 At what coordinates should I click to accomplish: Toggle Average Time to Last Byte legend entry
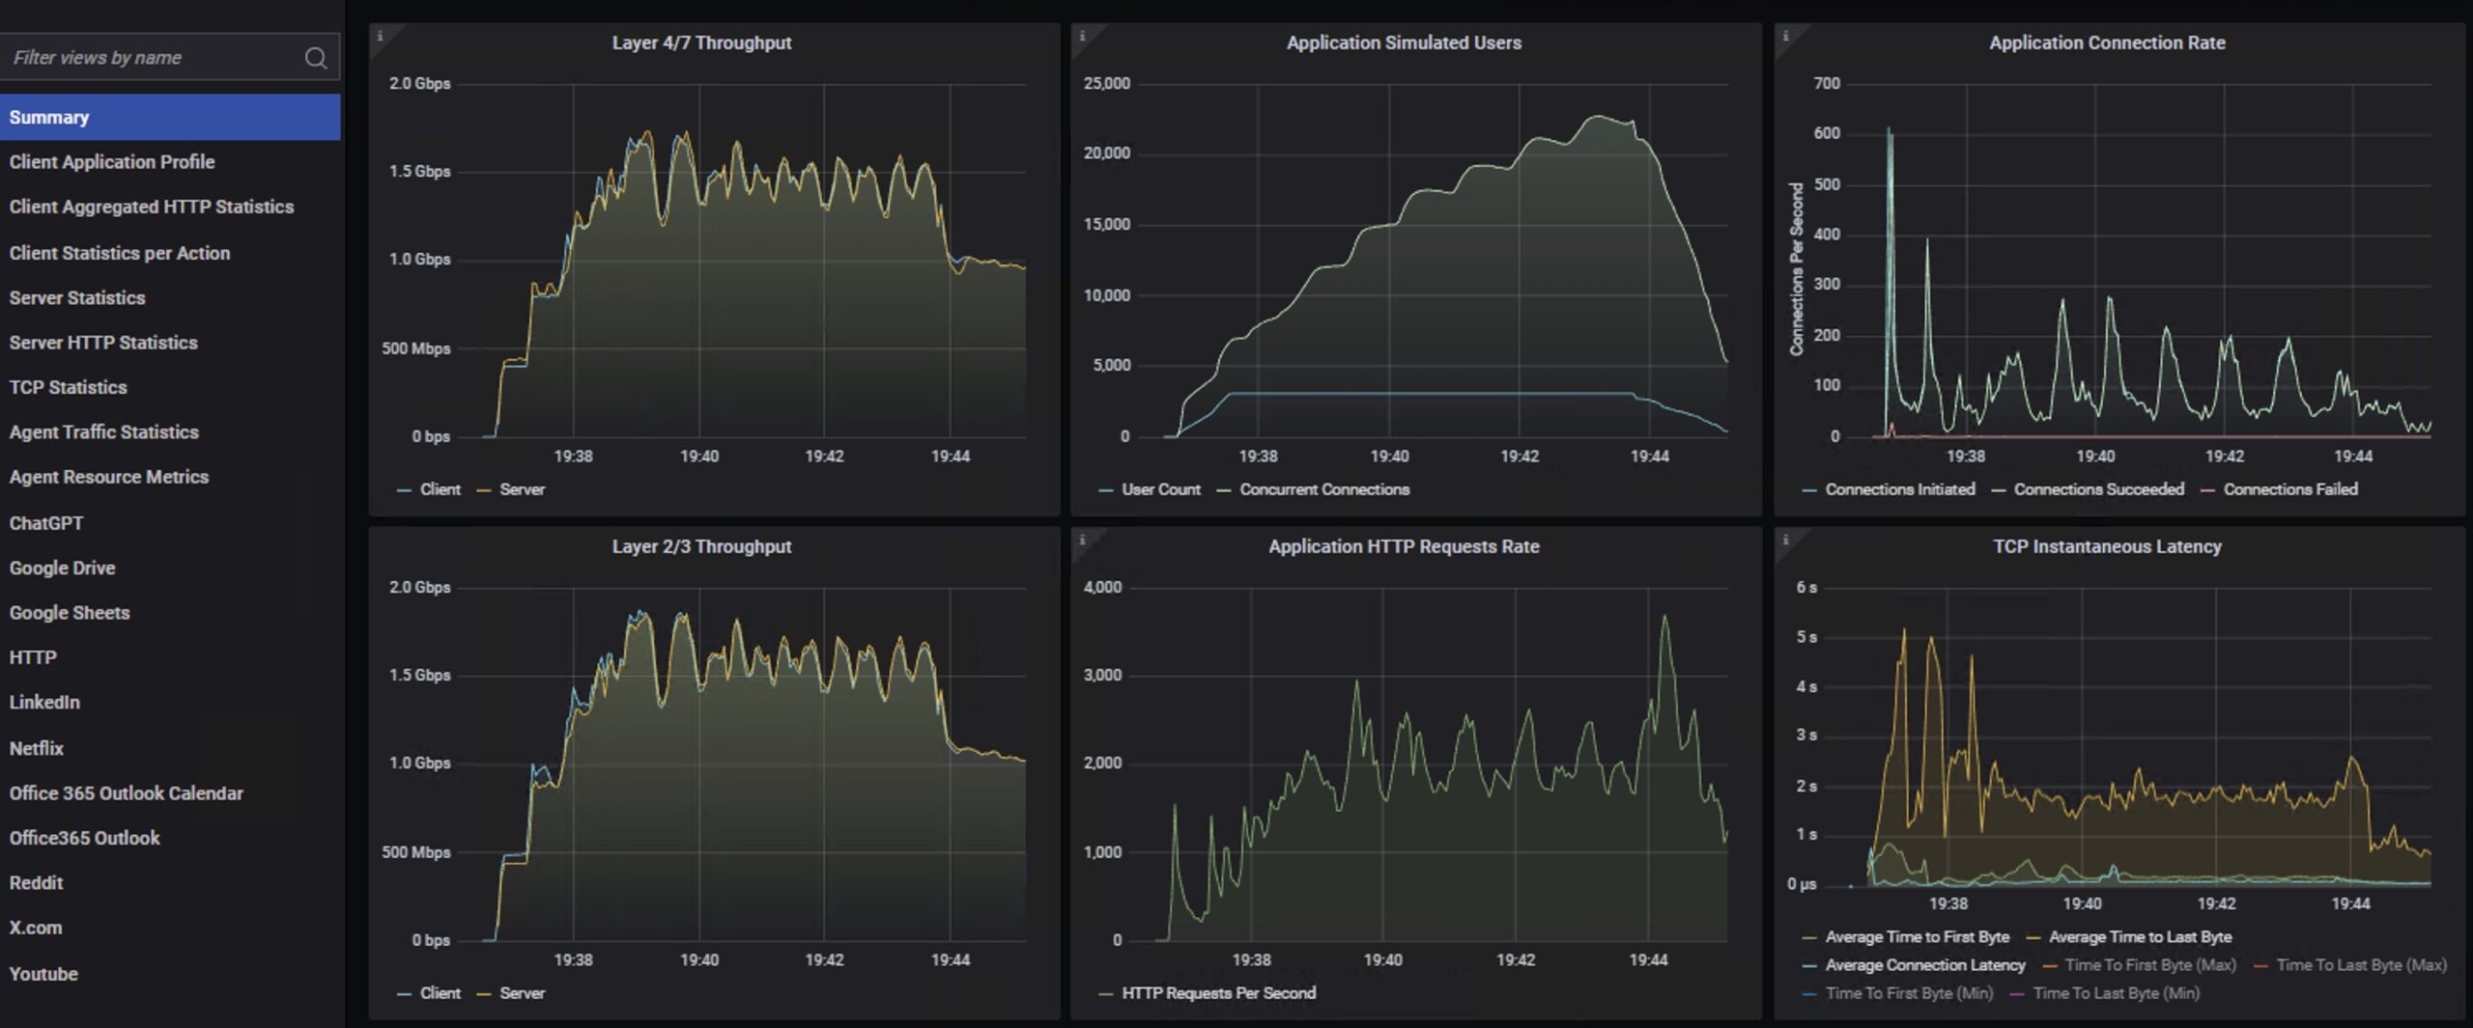(x=2140, y=937)
